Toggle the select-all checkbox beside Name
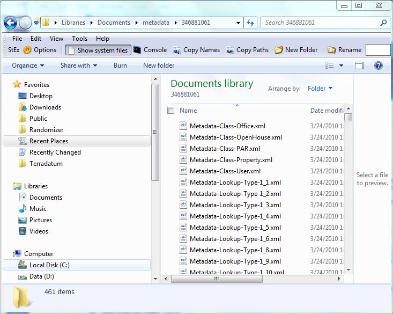Image resolution: width=393 pixels, height=314 pixels. pos(170,110)
